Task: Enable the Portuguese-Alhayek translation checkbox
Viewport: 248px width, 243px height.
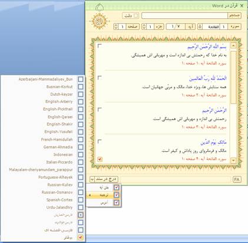Action: [x=81, y=177]
